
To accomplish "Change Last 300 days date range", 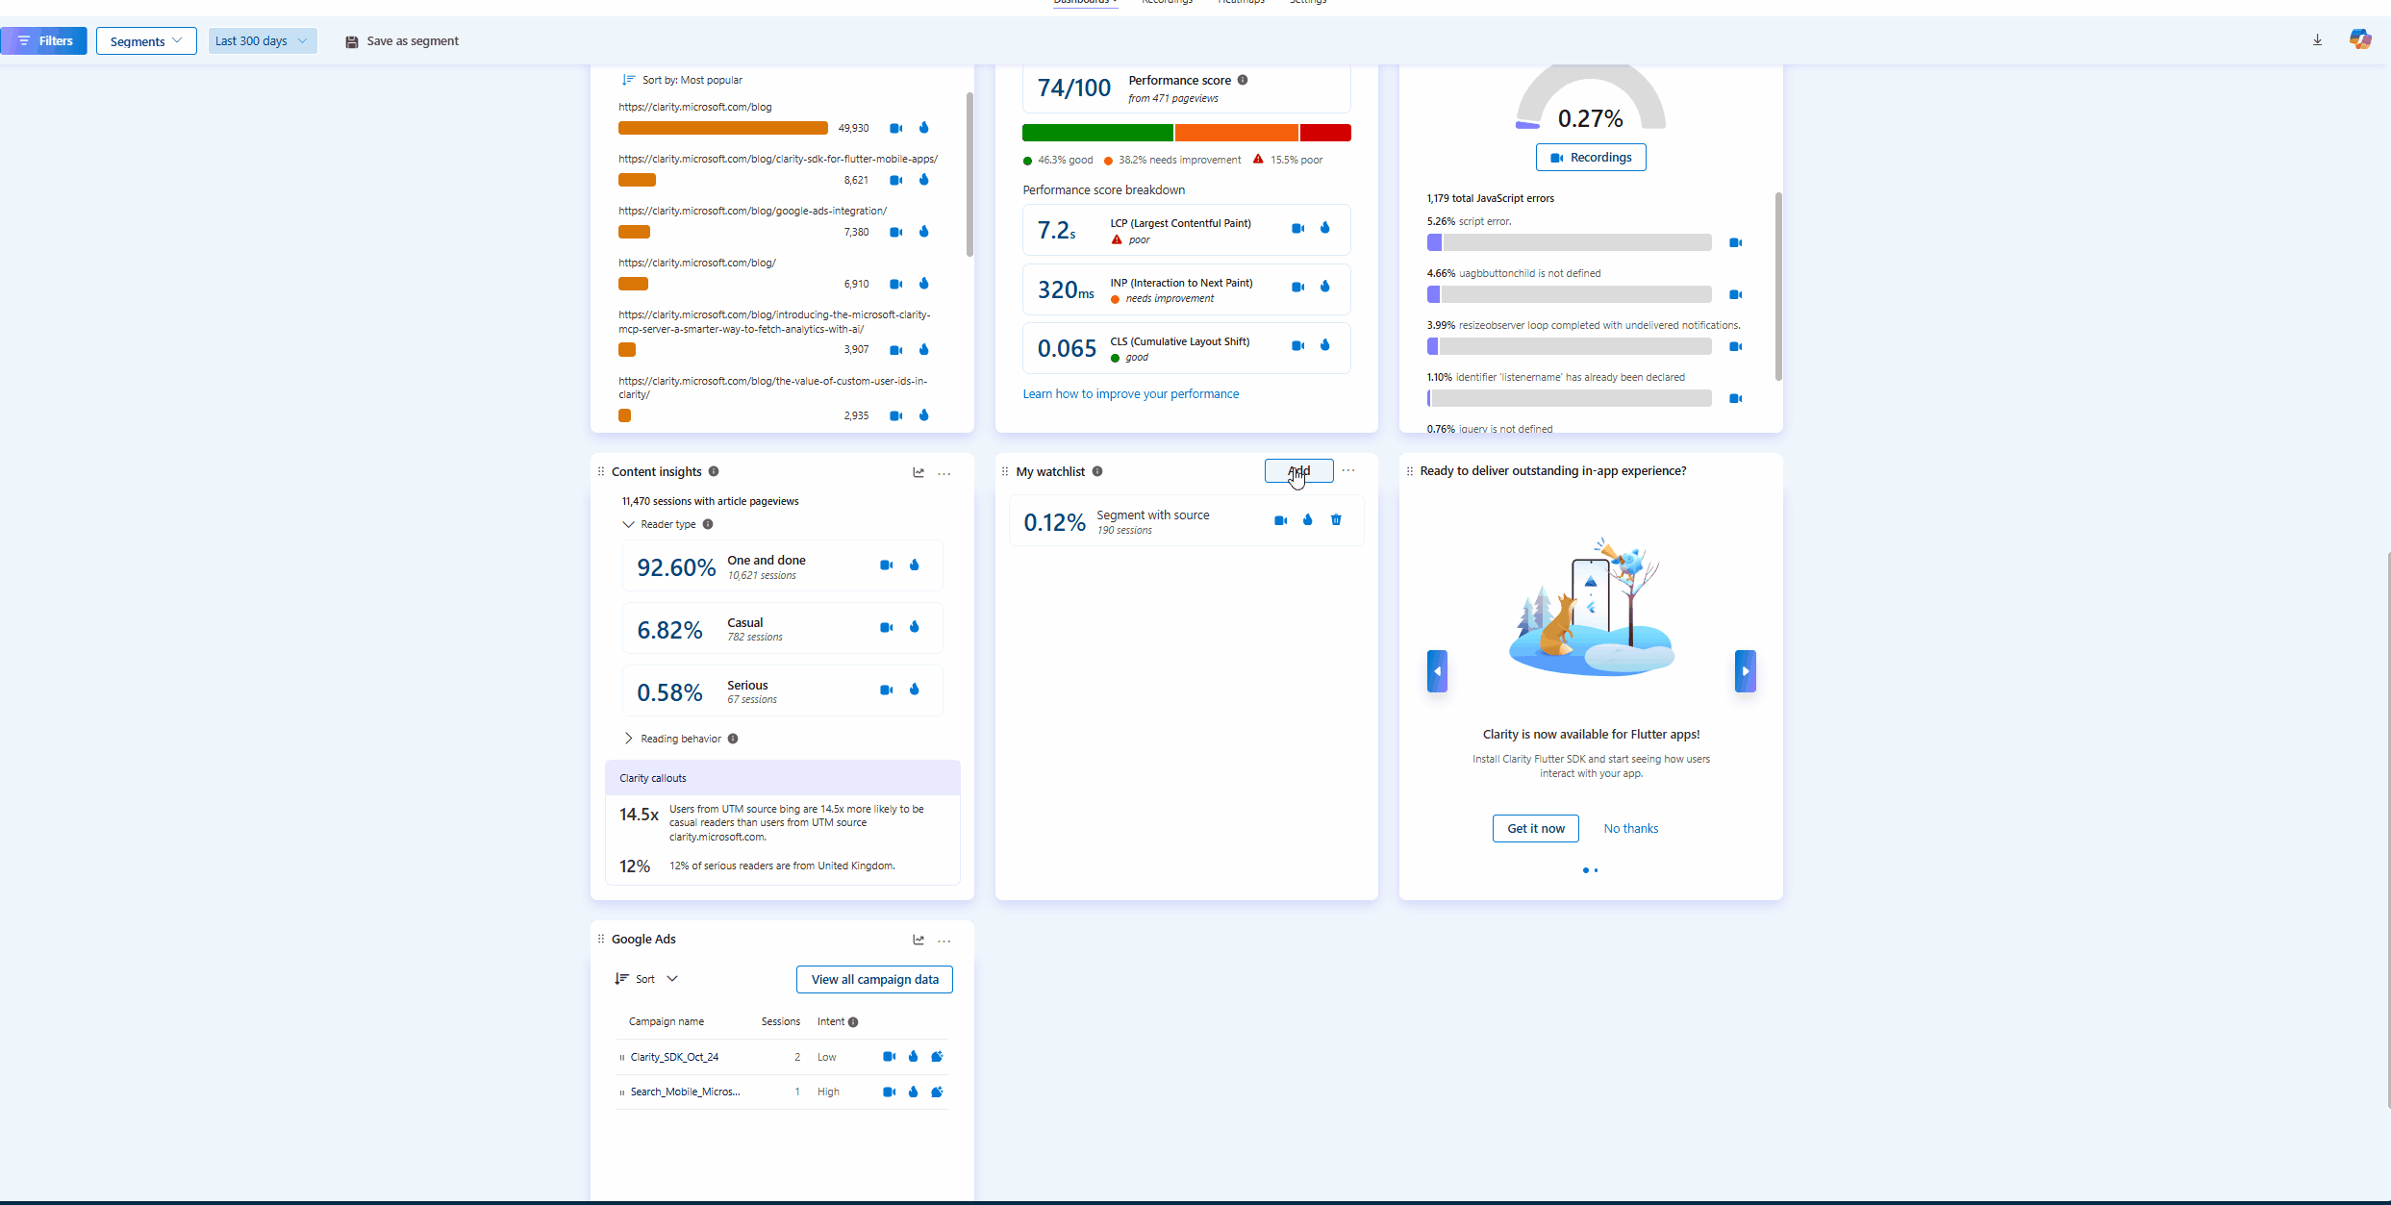I will pos(262,41).
